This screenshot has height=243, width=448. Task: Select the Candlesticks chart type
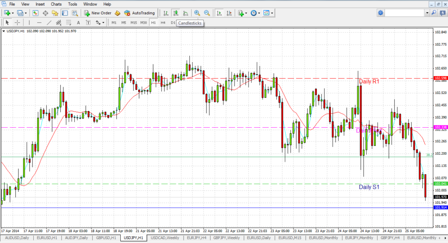(x=176, y=13)
